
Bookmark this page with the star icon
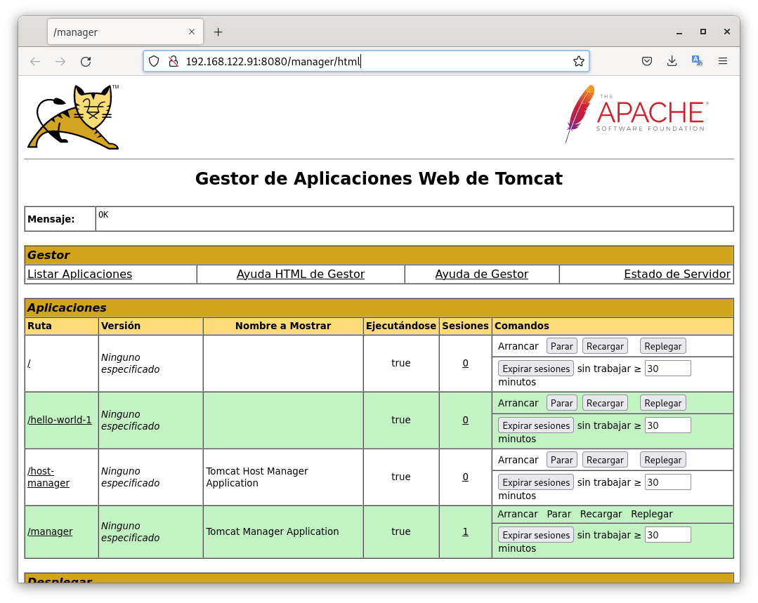point(578,62)
